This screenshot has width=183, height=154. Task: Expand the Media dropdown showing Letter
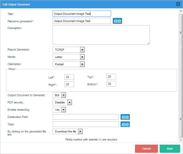[x=69, y=57]
